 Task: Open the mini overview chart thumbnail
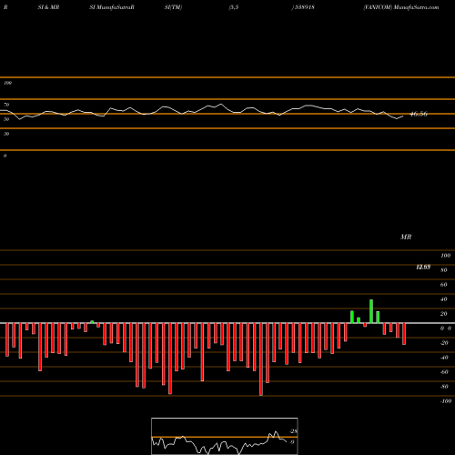[225, 436]
